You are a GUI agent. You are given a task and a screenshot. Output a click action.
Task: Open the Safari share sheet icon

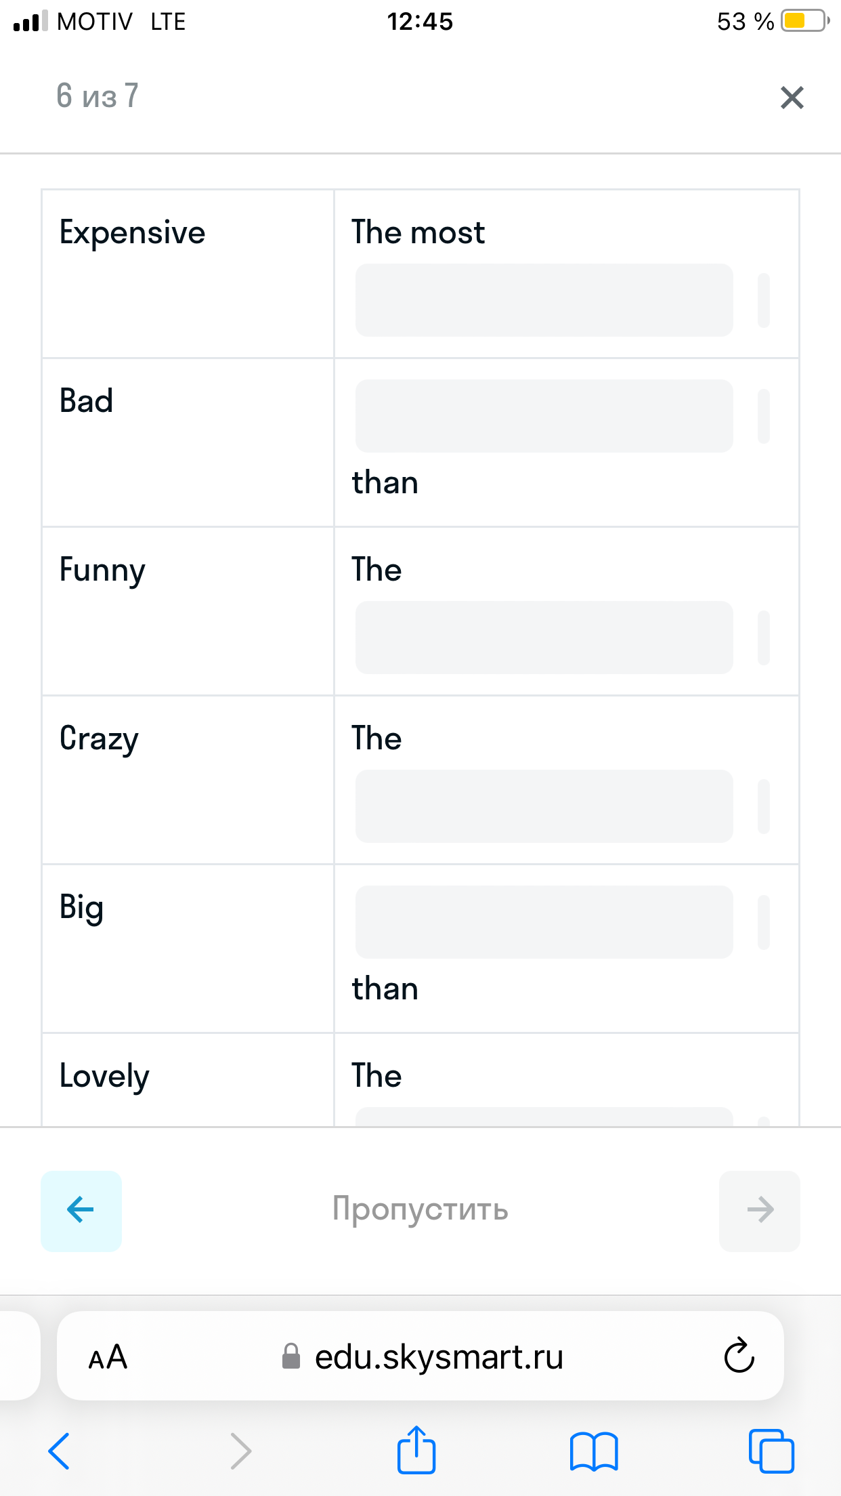[x=416, y=1450]
